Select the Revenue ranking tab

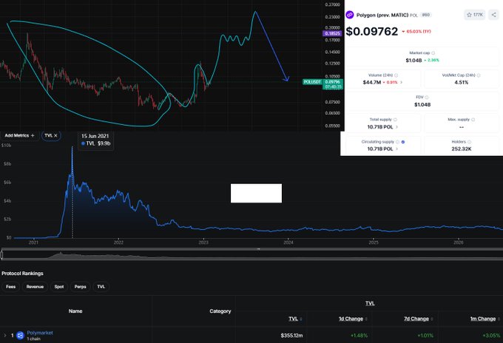tap(35, 287)
